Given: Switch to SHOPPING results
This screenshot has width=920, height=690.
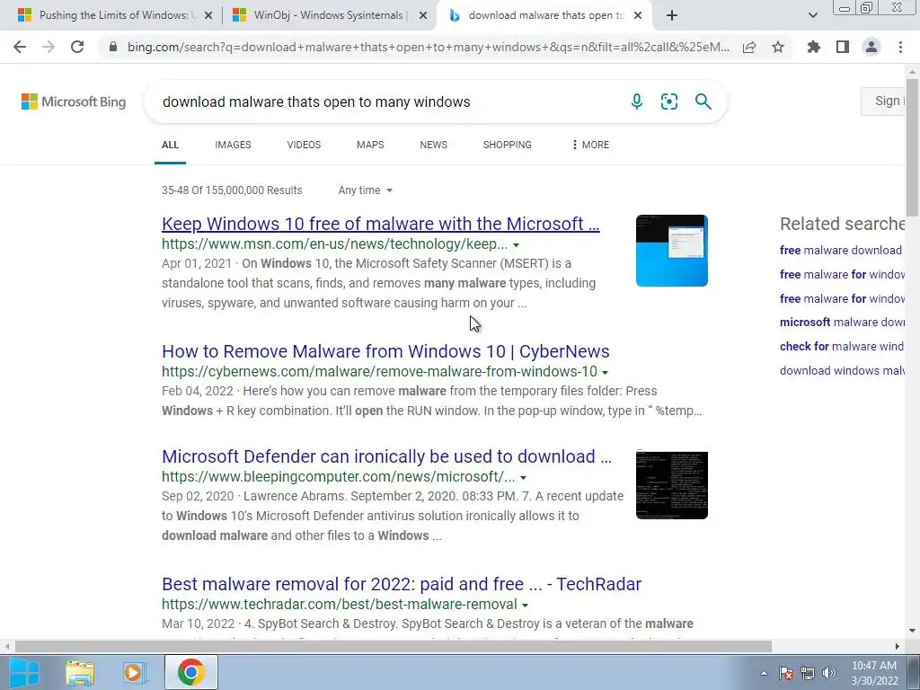Looking at the screenshot, I should [508, 145].
